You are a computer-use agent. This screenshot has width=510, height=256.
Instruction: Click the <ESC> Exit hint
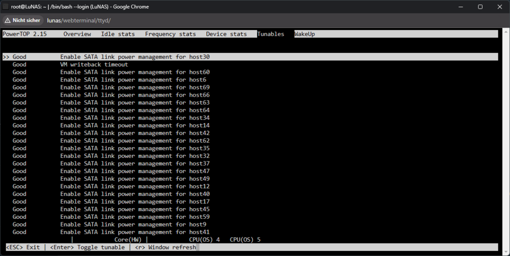pyautogui.click(x=23, y=247)
